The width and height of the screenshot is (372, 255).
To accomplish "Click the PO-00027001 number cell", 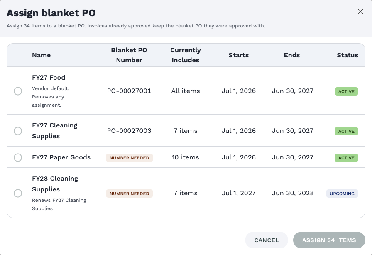I will (129, 91).
